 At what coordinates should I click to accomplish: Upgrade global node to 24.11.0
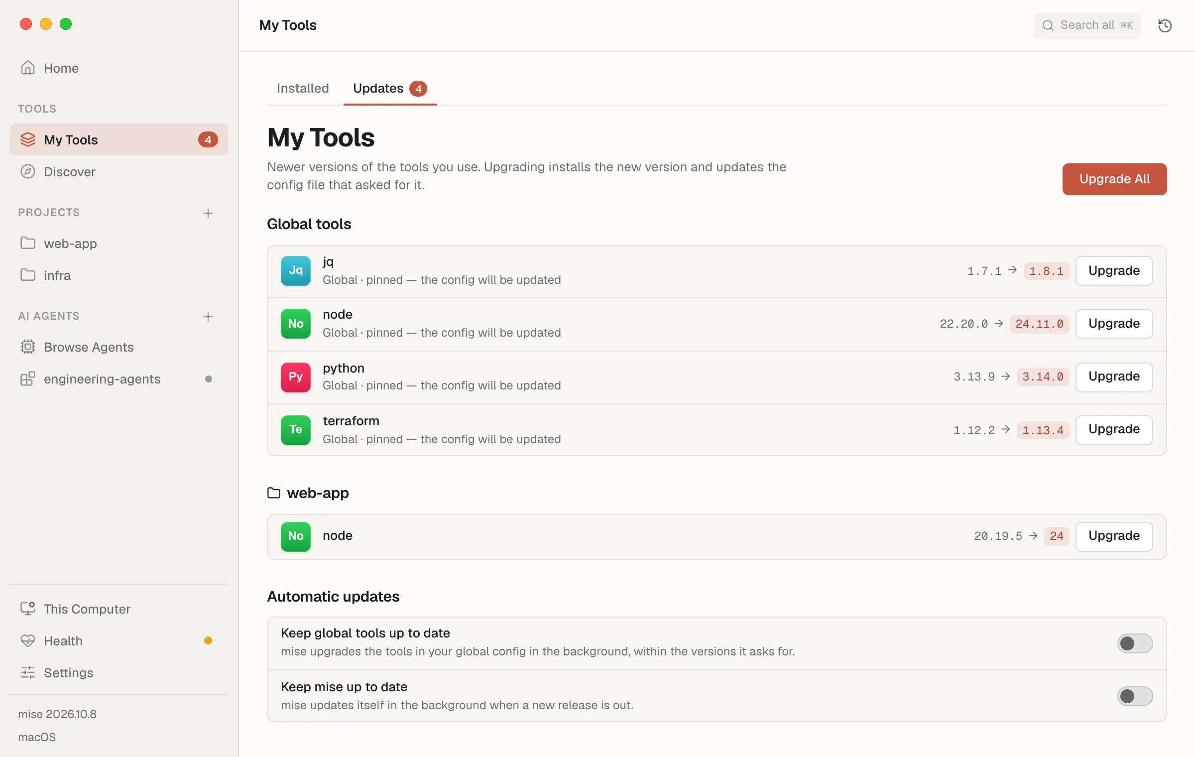coord(1114,324)
